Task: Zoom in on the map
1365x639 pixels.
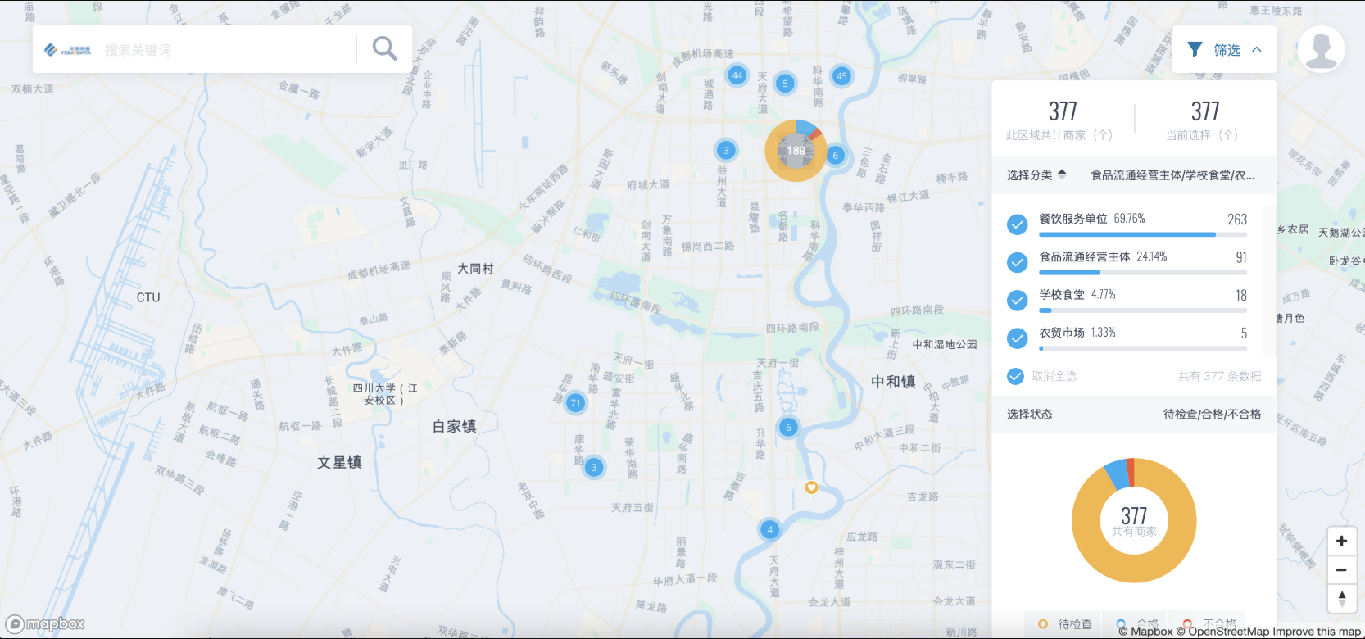Action: pos(1341,541)
